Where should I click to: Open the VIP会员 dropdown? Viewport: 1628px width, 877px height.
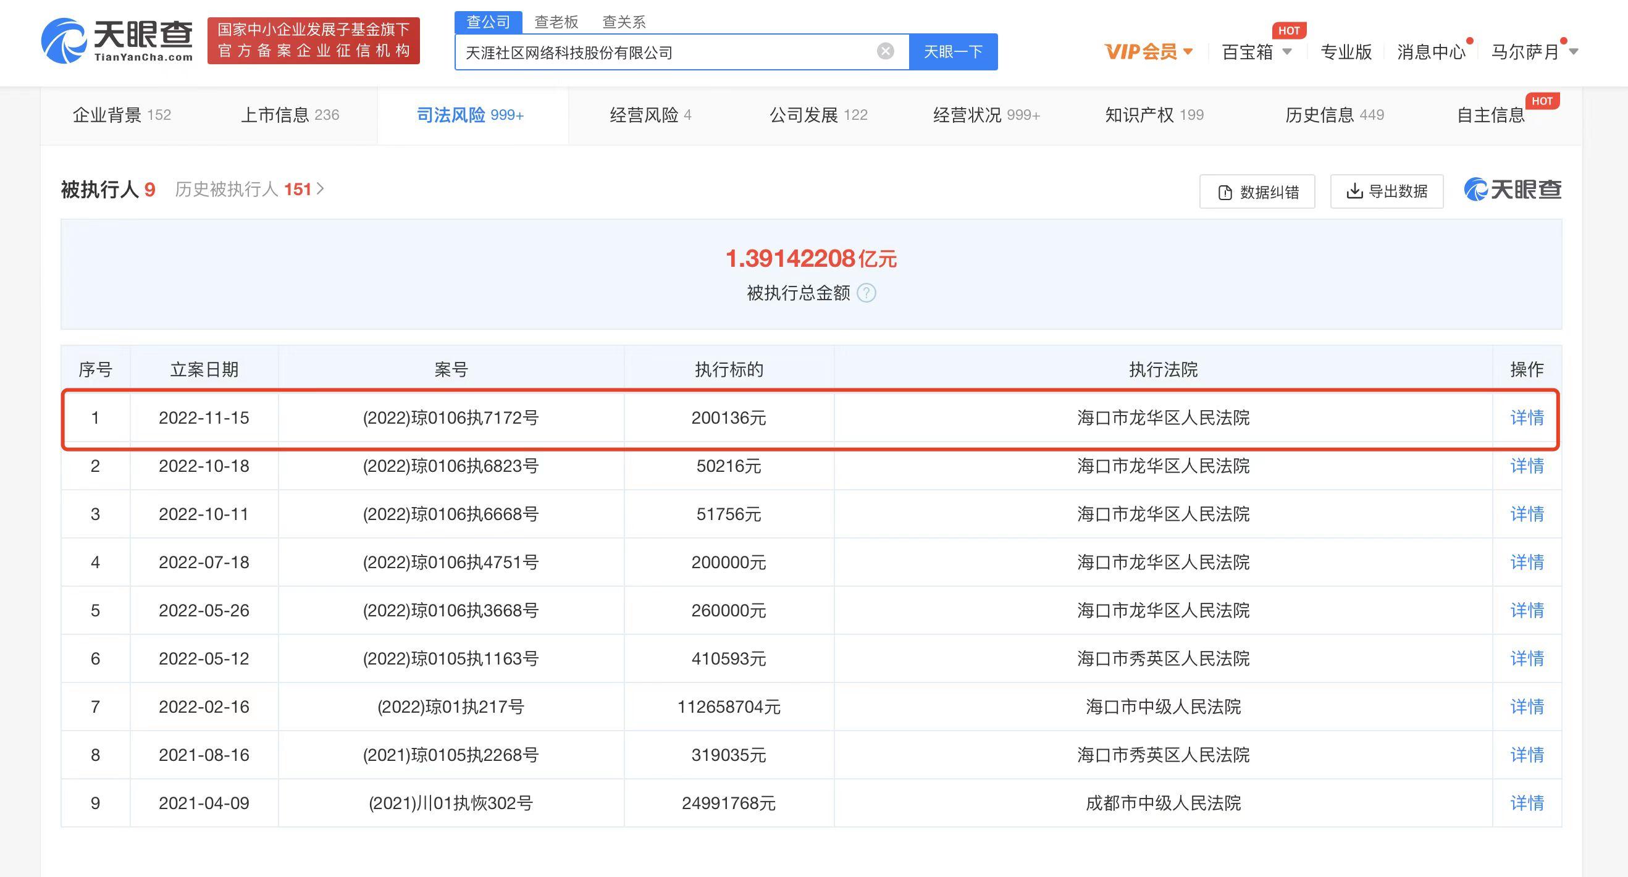coord(1148,52)
